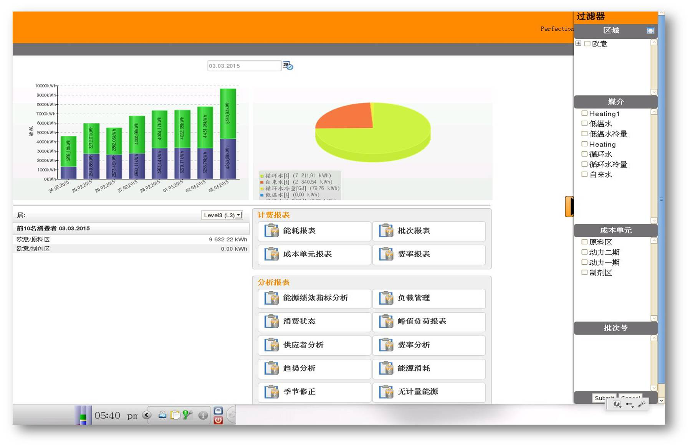Collapse the filter panel with orange handle
The height and width of the screenshot is (447, 690).
569,206
